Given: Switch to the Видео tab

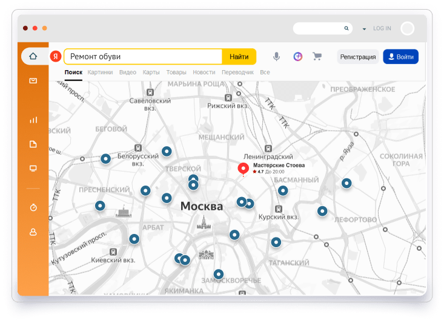Looking at the screenshot, I should pyautogui.click(x=128, y=73).
